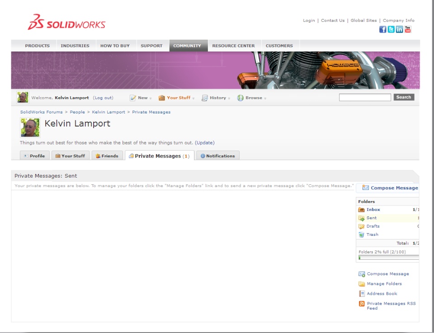Click the Drafts folder icon
The image size is (434, 333).
[361, 226]
